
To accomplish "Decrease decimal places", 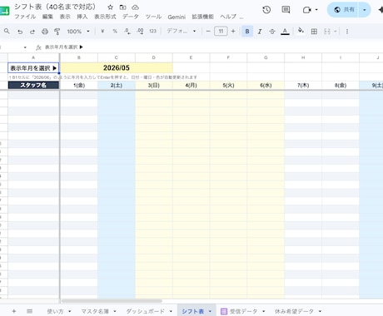I will click(127, 32).
